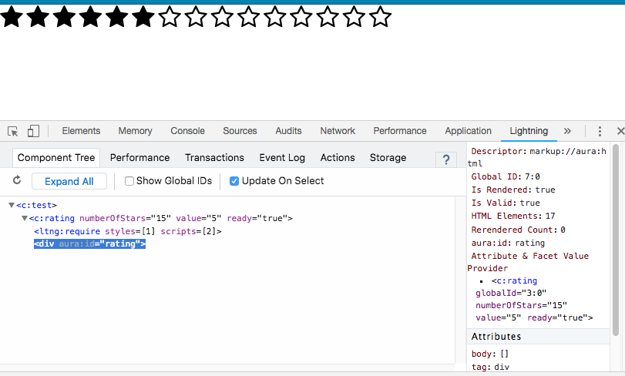The width and height of the screenshot is (625, 376).
Task: Open the Transactions sub-tab
Action: tap(214, 158)
